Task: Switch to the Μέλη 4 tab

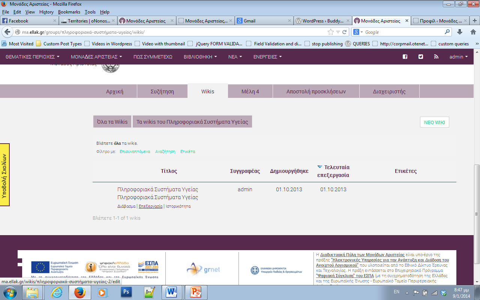Action: [250, 91]
